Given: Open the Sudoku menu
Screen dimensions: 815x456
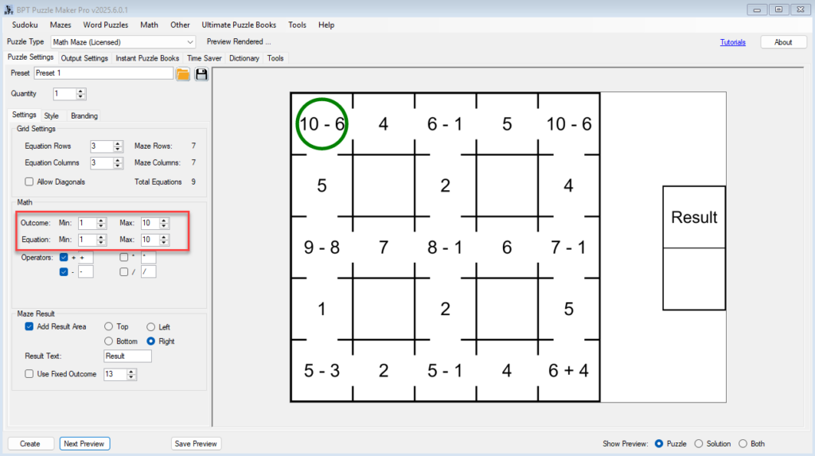Looking at the screenshot, I should (25, 25).
